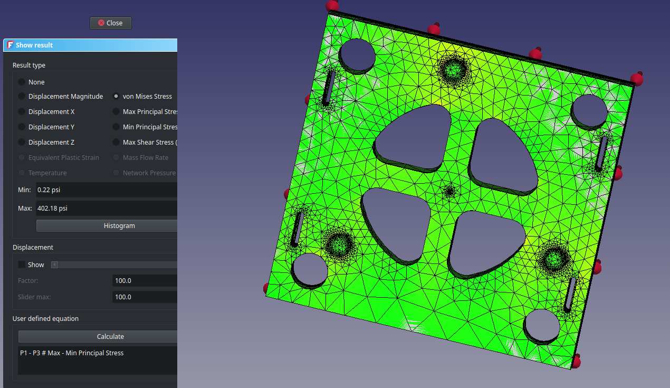The width and height of the screenshot is (670, 388).
Task: Click the Slider max input field
Action: tap(145, 297)
